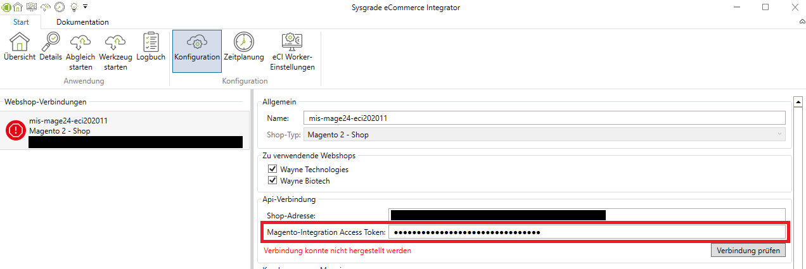Toggle the Wayne Biotech checkbox
Screen dimensions: 806x269
coord(272,181)
